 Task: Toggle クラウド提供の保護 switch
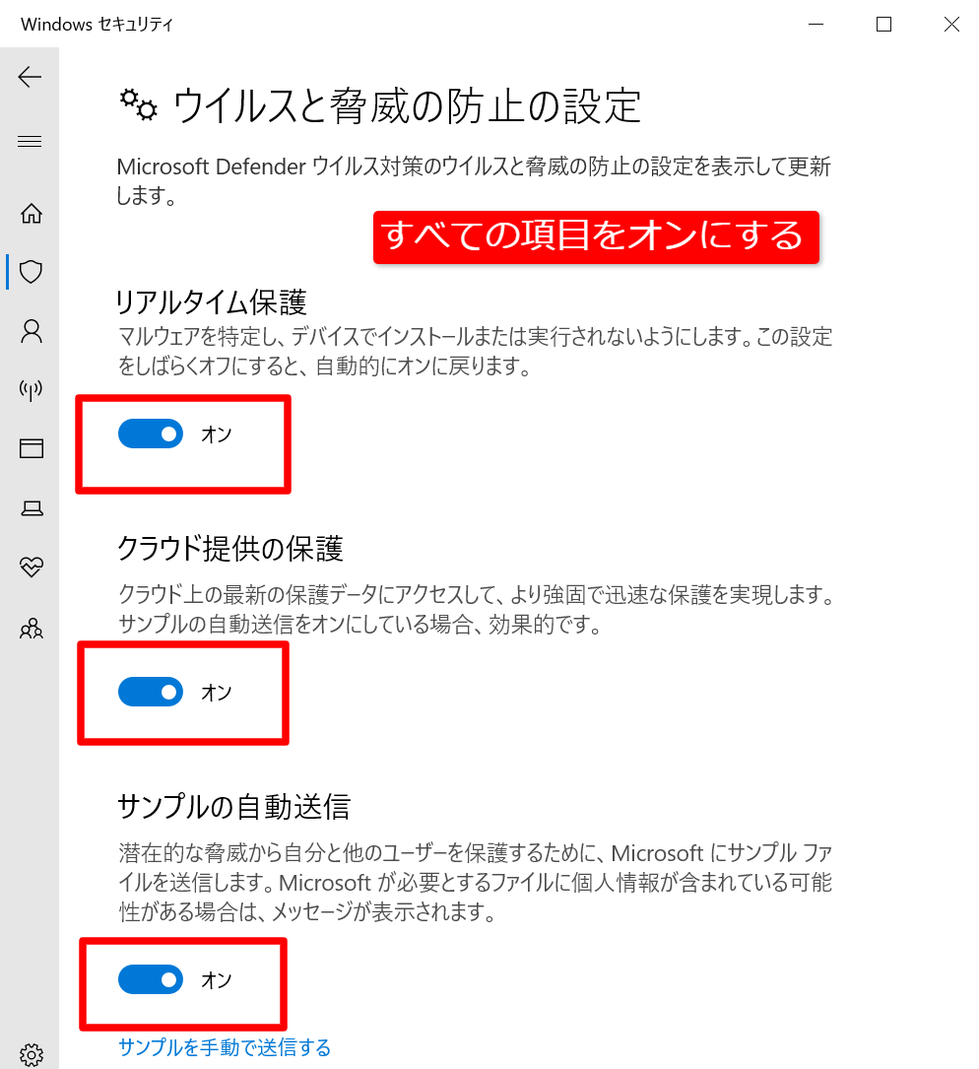click(x=151, y=692)
